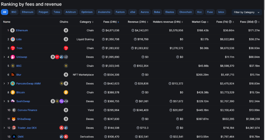Choose the xDai chain tab
265x140 pixels.
(133, 12)
